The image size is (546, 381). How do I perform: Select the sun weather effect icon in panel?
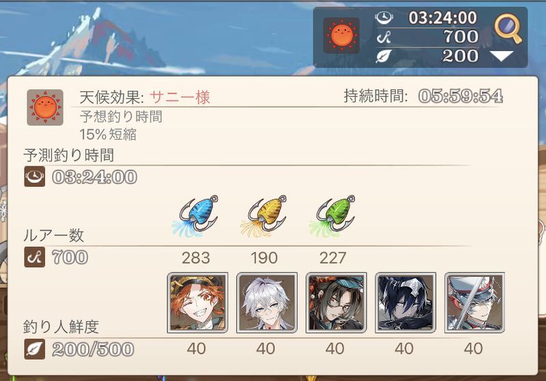click(45, 108)
